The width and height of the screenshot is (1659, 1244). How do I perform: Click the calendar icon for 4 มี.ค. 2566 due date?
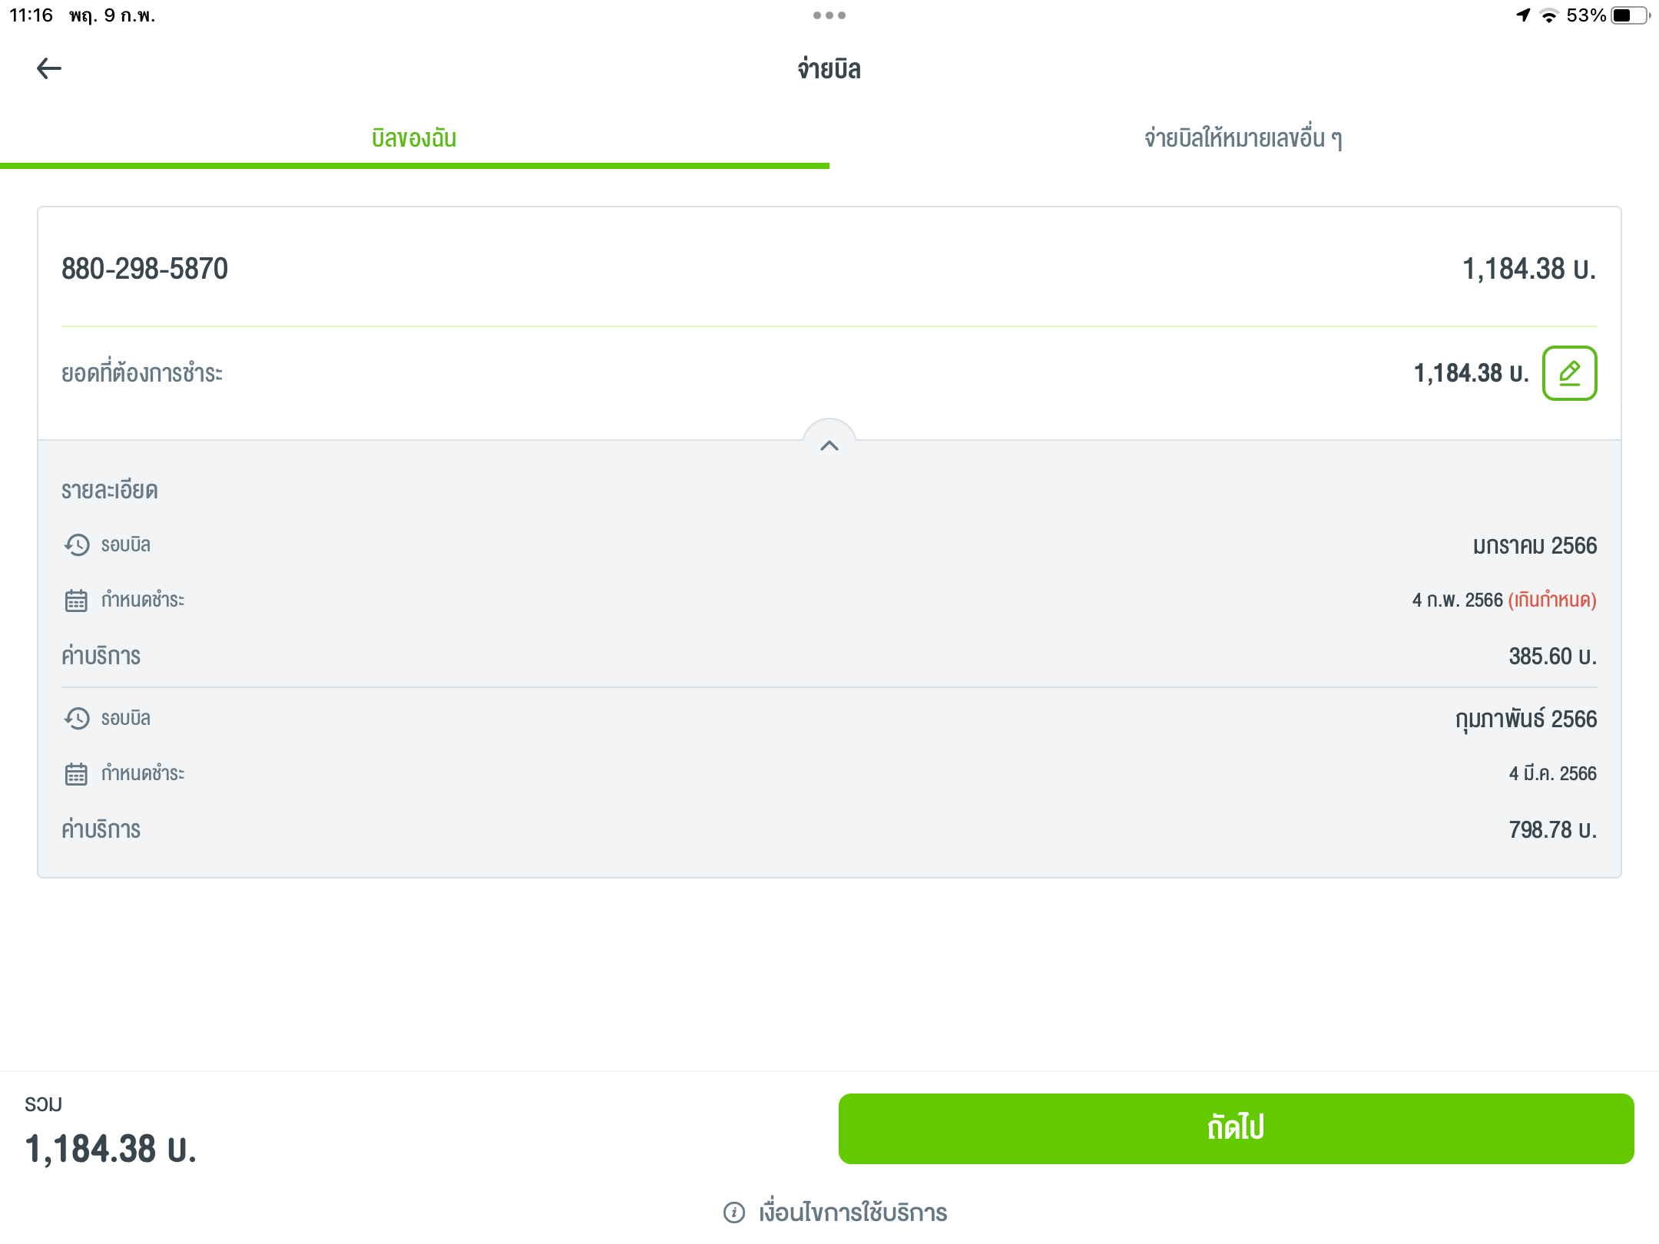(x=76, y=774)
